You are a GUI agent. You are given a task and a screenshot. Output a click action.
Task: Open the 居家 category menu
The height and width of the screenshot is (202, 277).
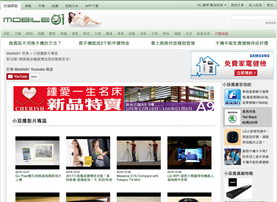coord(143,33)
